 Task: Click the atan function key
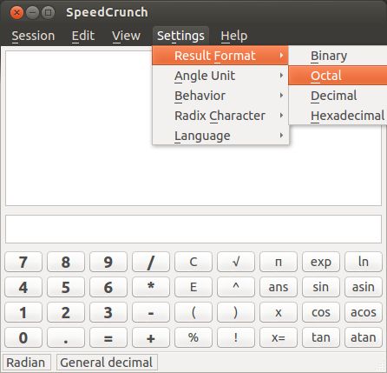364,337
